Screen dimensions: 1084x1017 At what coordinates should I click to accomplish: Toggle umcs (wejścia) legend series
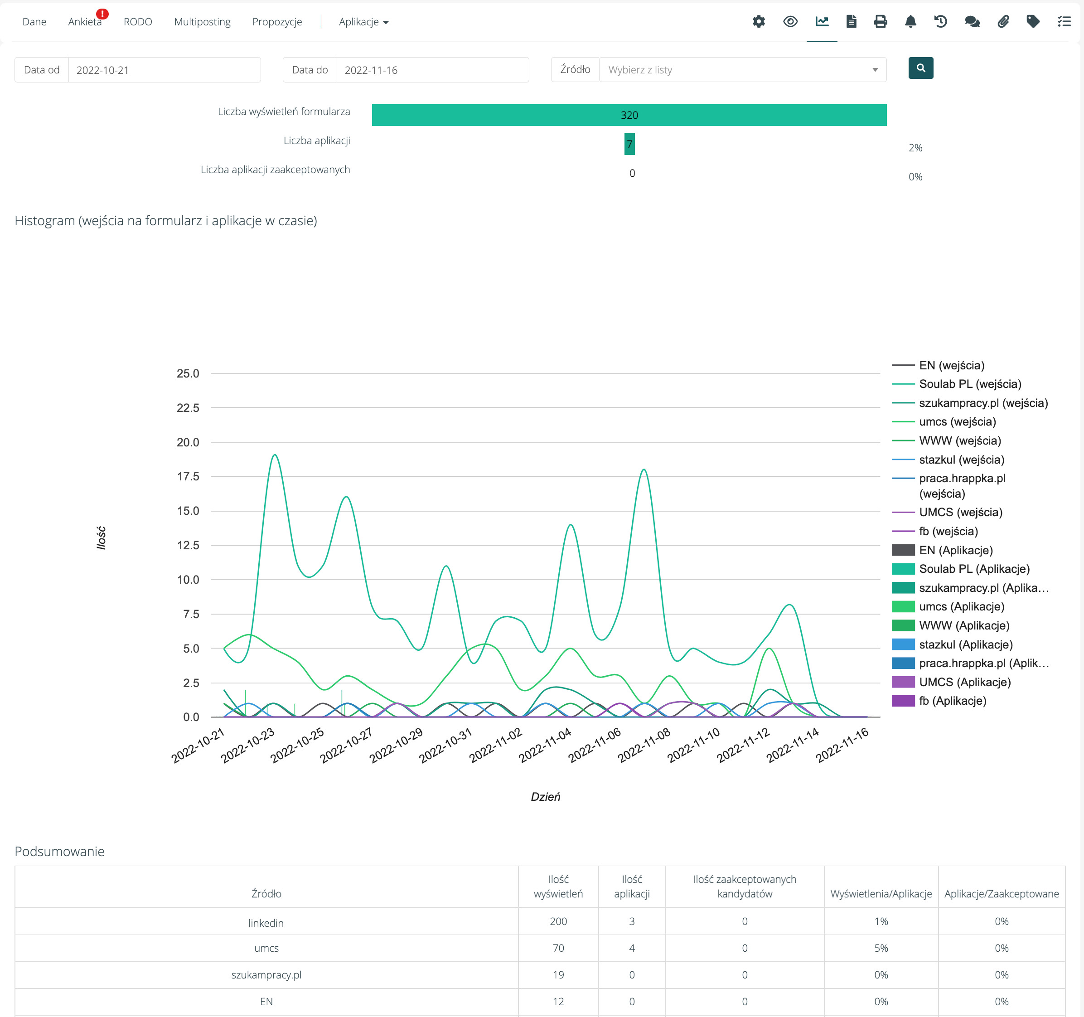[x=957, y=421]
